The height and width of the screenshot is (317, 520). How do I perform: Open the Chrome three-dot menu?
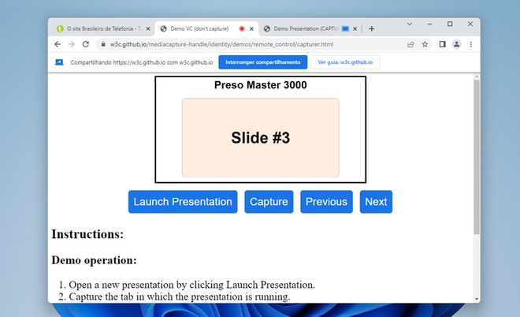click(471, 44)
